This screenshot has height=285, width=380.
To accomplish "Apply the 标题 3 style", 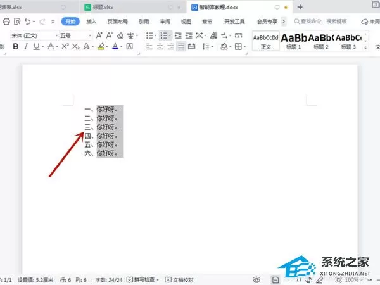I will pyautogui.click(x=348, y=41).
